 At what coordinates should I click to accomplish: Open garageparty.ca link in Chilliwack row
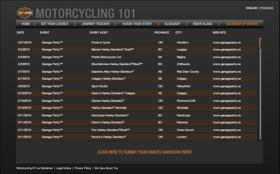227,64
